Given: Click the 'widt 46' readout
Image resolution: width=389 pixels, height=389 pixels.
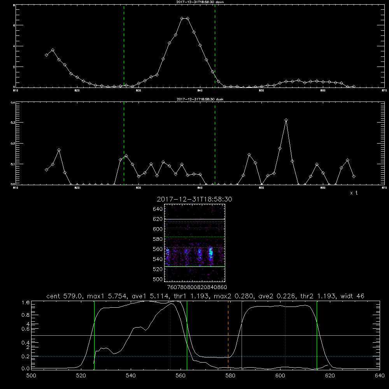Looking at the screenshot, I should pyautogui.click(x=352, y=296).
